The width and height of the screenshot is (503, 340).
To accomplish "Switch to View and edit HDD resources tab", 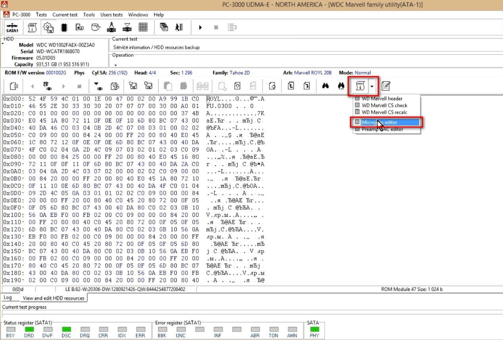I will [x=54, y=298].
